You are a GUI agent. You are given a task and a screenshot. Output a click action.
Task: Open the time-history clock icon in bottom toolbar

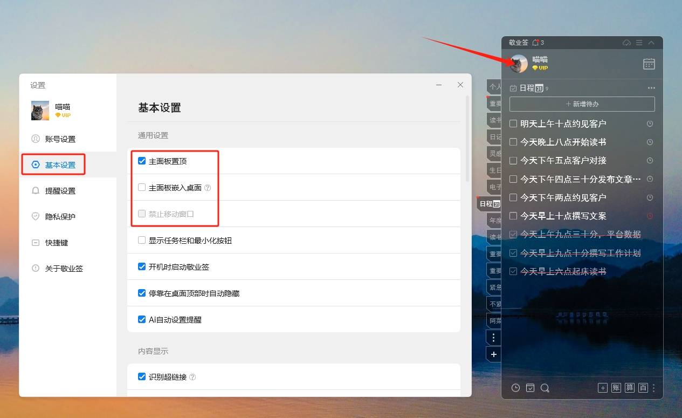tap(515, 388)
